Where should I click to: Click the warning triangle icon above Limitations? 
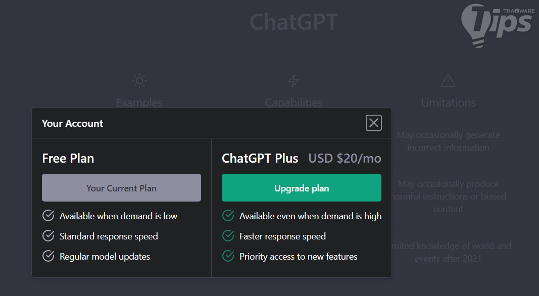tap(448, 81)
